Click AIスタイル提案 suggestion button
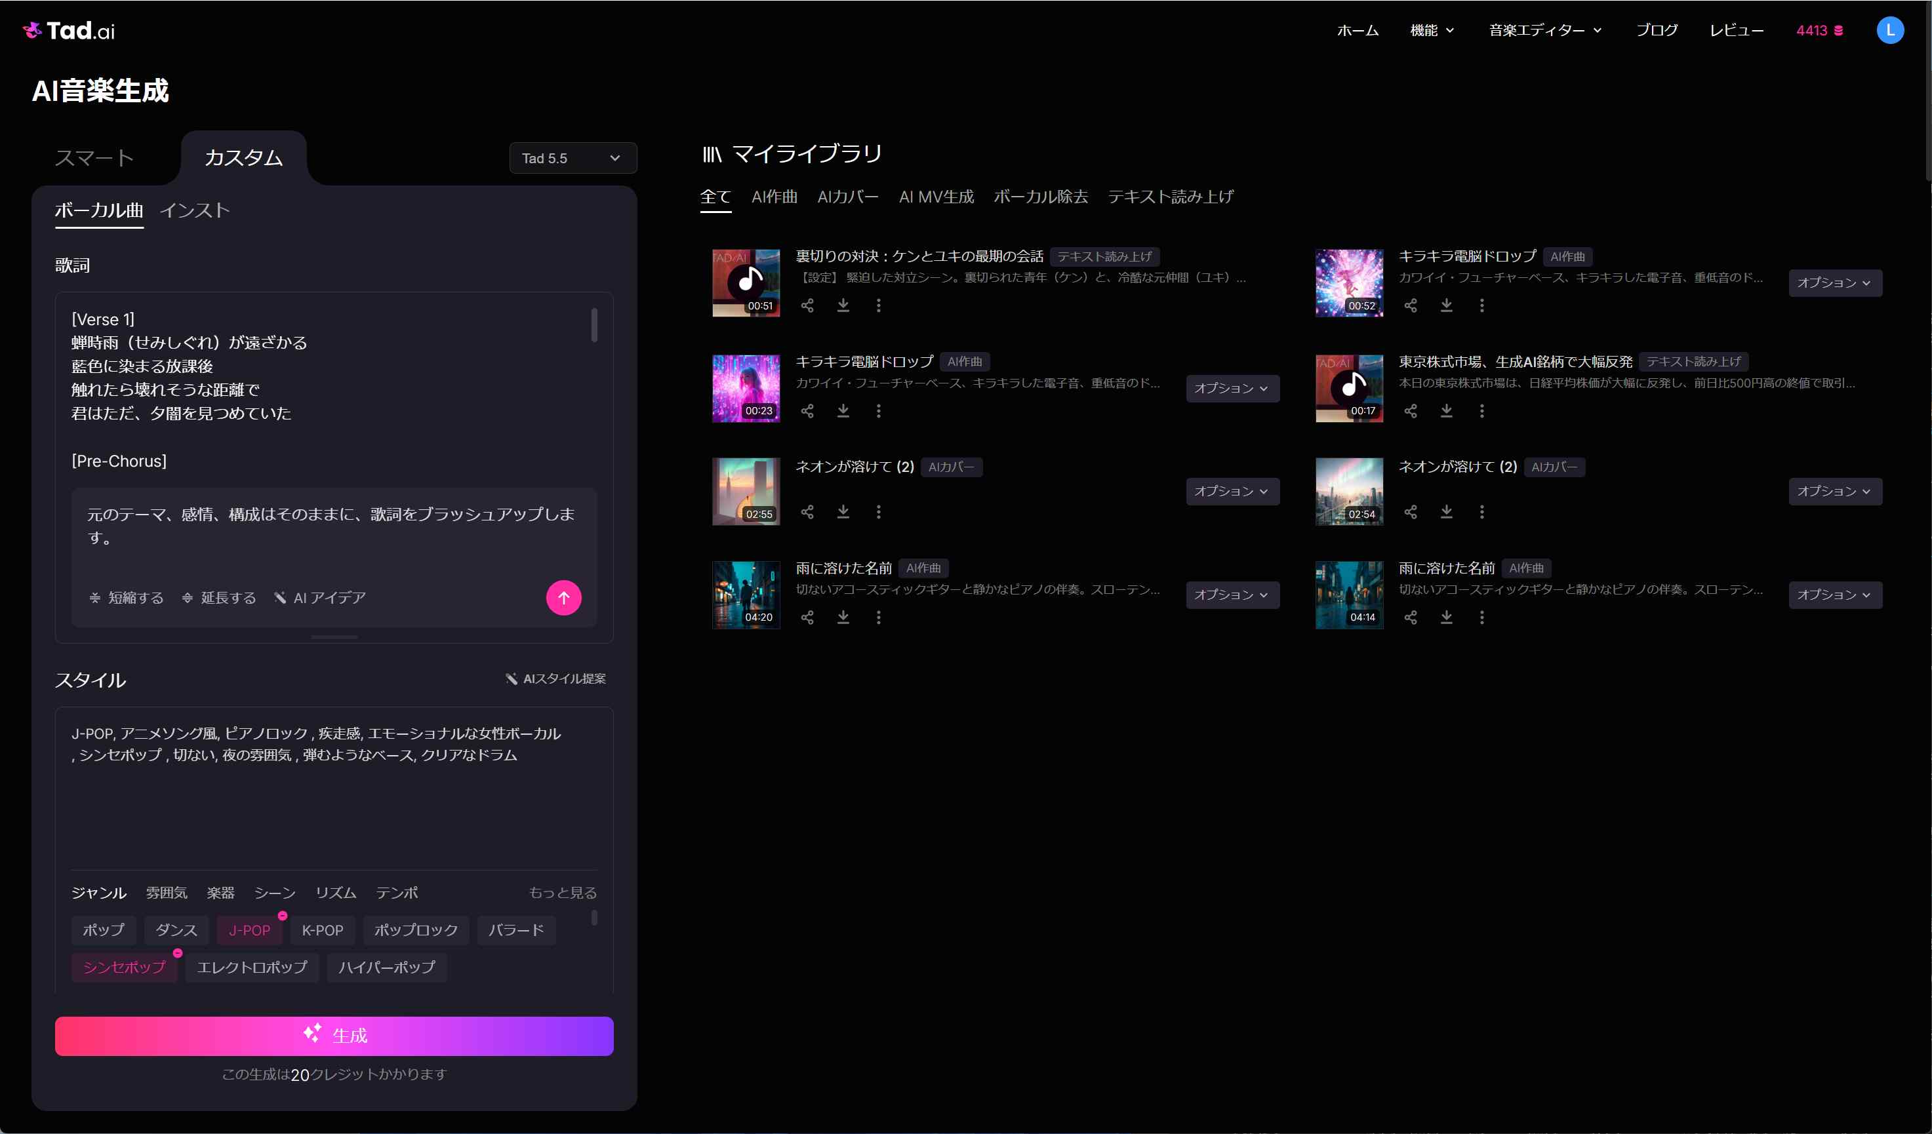Screen dimensions: 1932x1134 click(556, 679)
